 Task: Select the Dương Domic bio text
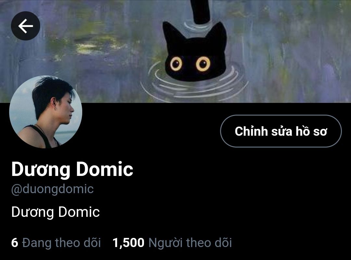pos(56,212)
